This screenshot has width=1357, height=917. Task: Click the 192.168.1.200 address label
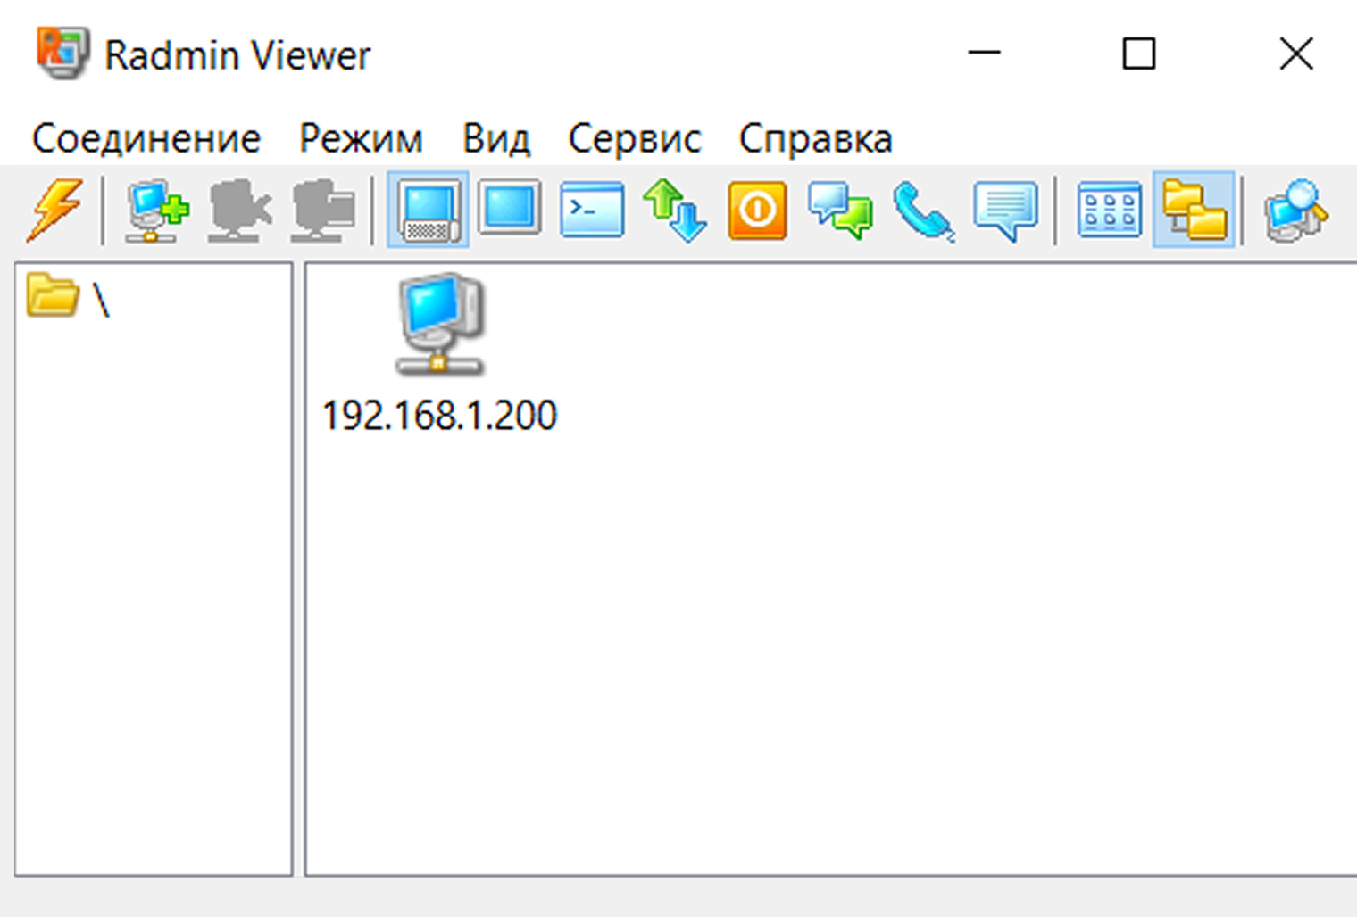coord(439,416)
